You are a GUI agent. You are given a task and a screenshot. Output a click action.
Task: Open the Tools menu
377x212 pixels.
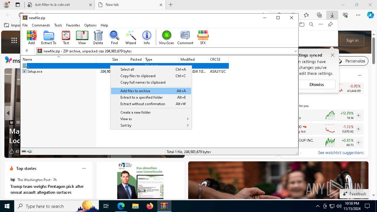pyautogui.click(x=58, y=25)
